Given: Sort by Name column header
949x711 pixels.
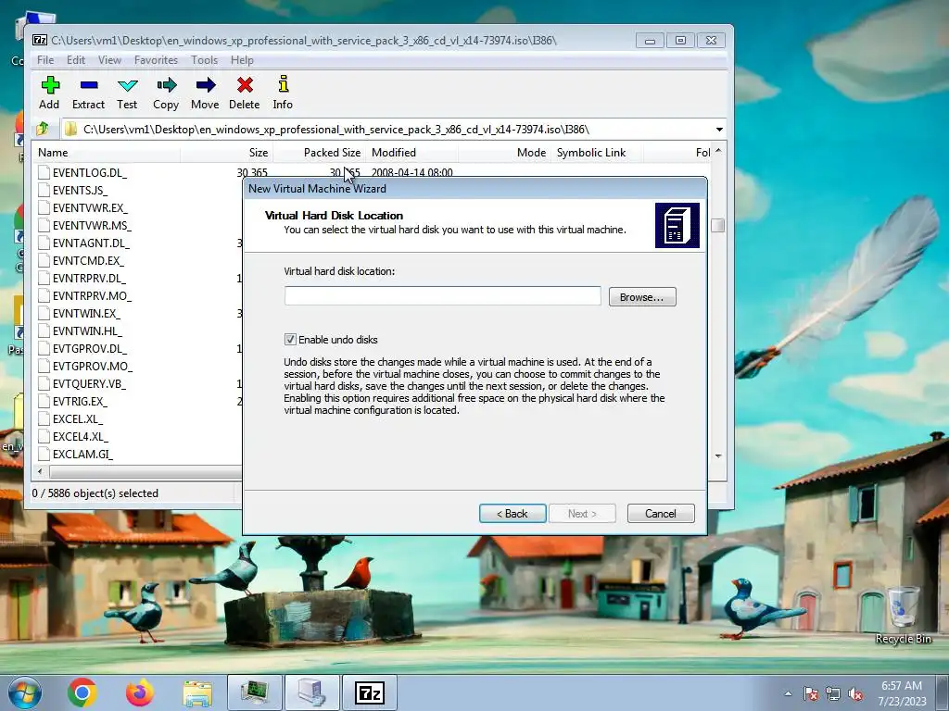Looking at the screenshot, I should [x=107, y=153].
